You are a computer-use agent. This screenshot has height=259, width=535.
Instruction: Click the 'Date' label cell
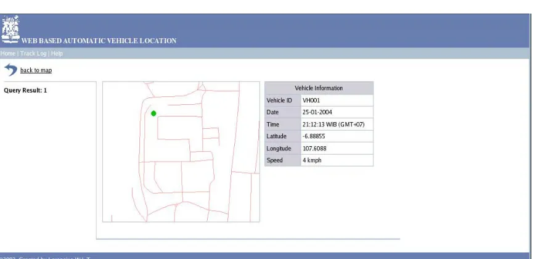[283, 112]
